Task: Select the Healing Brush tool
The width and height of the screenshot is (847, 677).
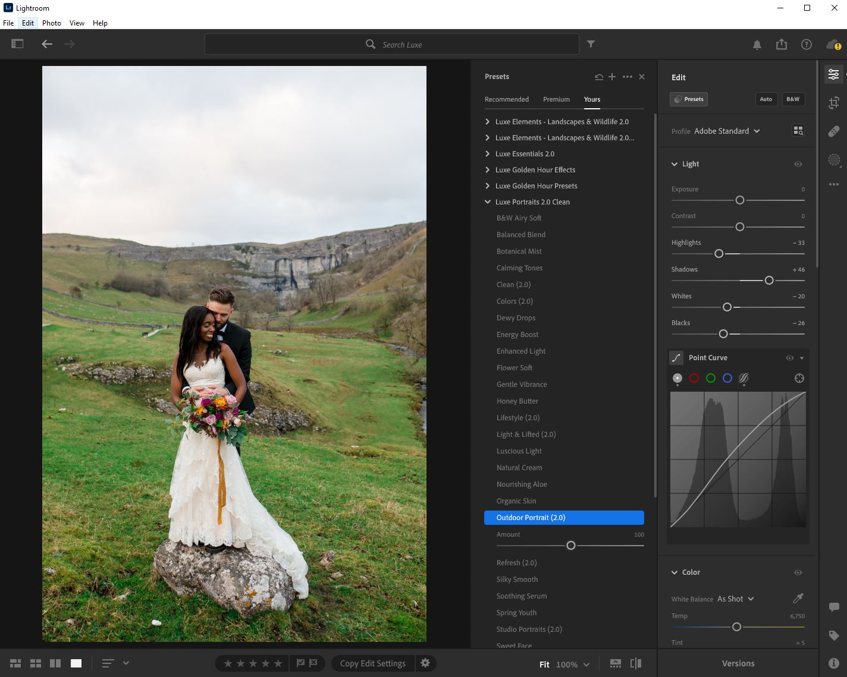Action: point(833,131)
